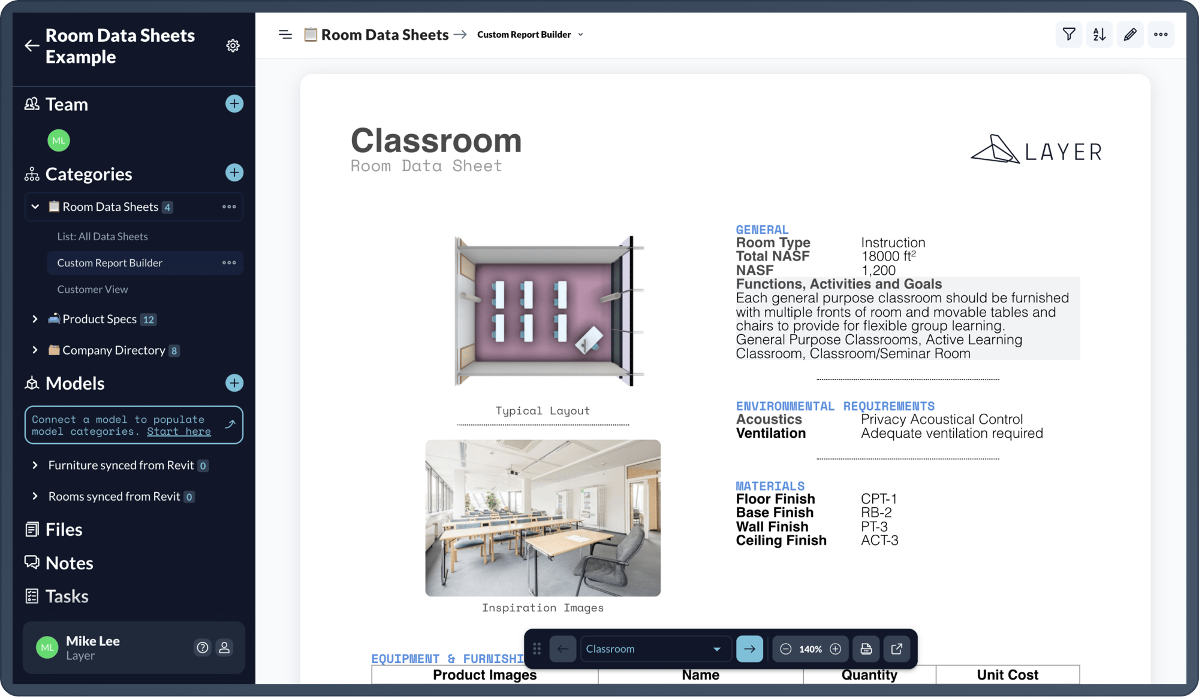Zoom in the report
Image resolution: width=1199 pixels, height=697 pixels.
pos(835,649)
